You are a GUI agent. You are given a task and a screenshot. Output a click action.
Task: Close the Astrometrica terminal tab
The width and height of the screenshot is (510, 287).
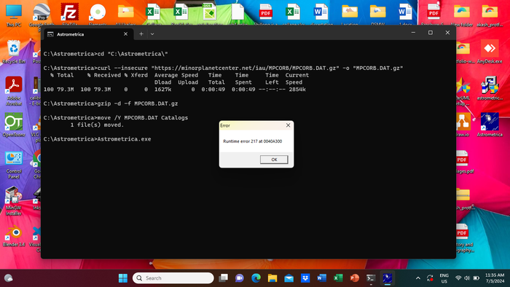pyautogui.click(x=125, y=34)
